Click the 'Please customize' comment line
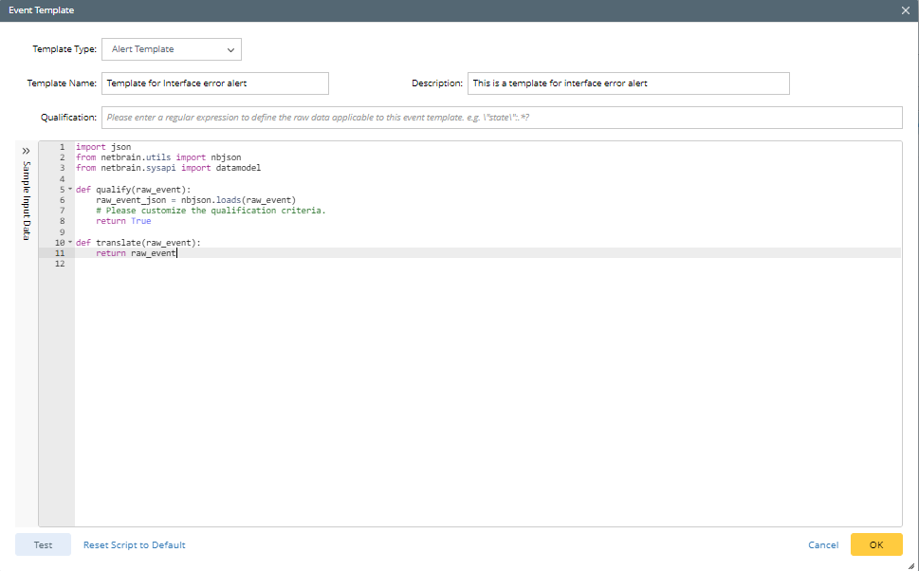Image resolution: width=919 pixels, height=571 pixels. pos(210,211)
